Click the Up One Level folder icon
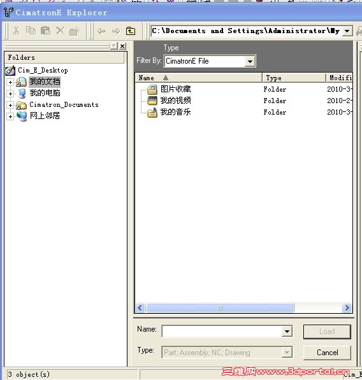This screenshot has width=362, height=380. 131,31
